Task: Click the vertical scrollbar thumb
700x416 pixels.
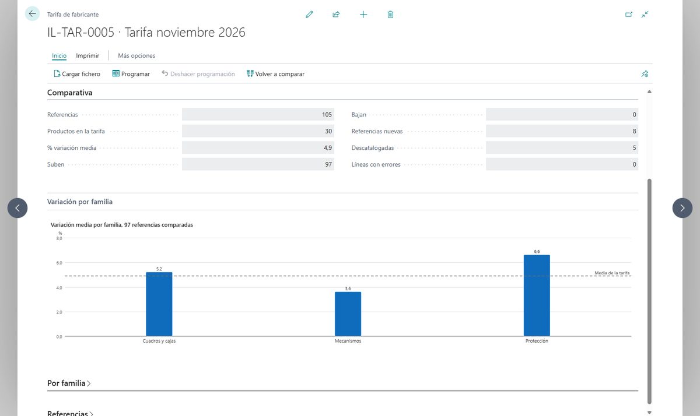Action: [649, 291]
